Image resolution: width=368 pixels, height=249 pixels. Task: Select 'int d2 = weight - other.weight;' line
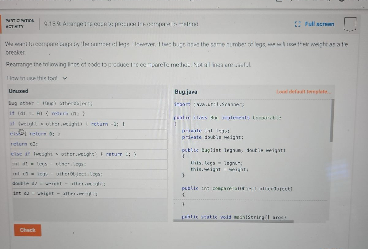[90, 194]
